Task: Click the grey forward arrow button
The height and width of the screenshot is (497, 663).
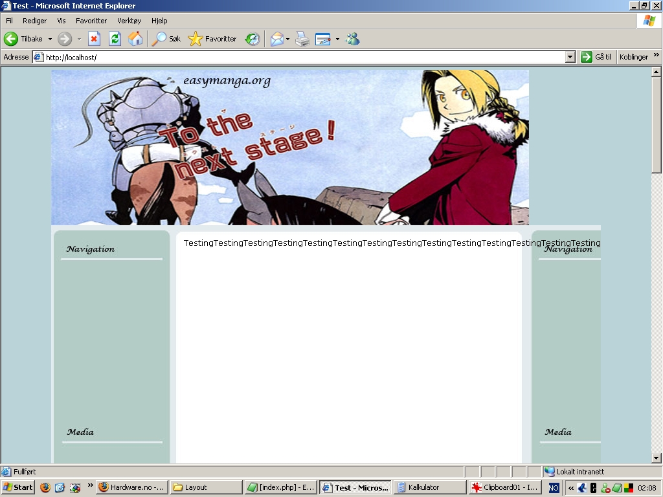Action: click(x=65, y=39)
